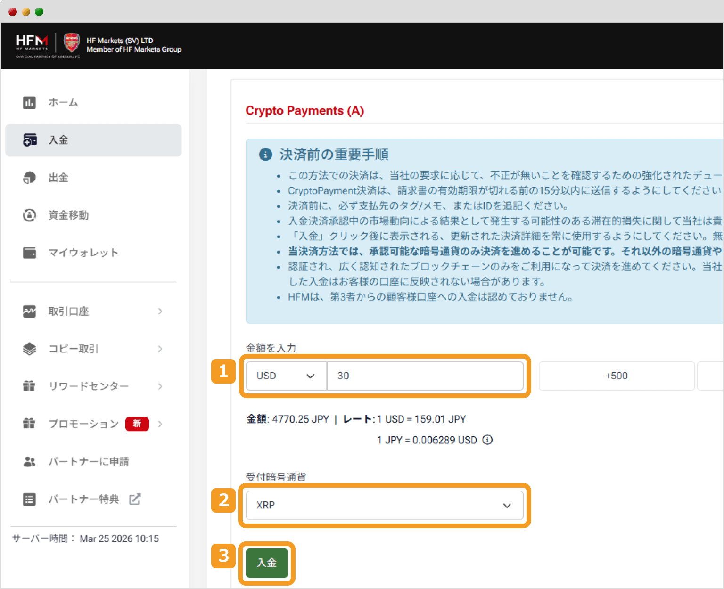The width and height of the screenshot is (724, 589).
Task: Click the My Wallet (マイウォレット) icon
Action: [x=29, y=253]
